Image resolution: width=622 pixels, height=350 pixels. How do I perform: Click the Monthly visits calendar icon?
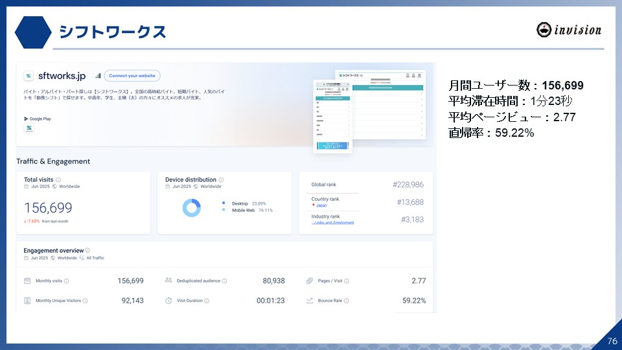pyautogui.click(x=27, y=281)
